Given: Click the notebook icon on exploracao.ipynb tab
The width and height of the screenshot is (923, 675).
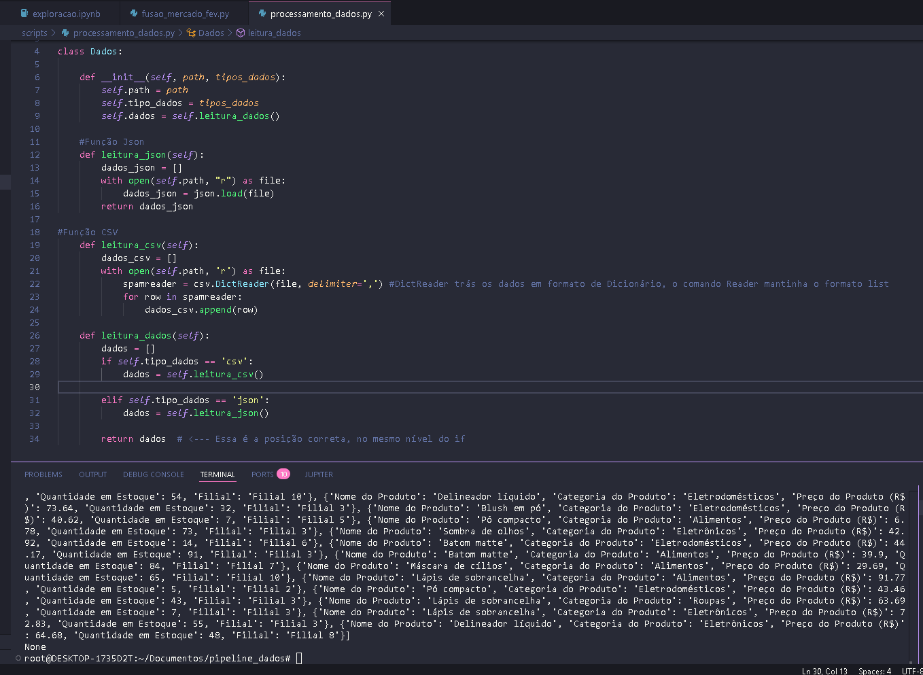Looking at the screenshot, I should tap(24, 14).
